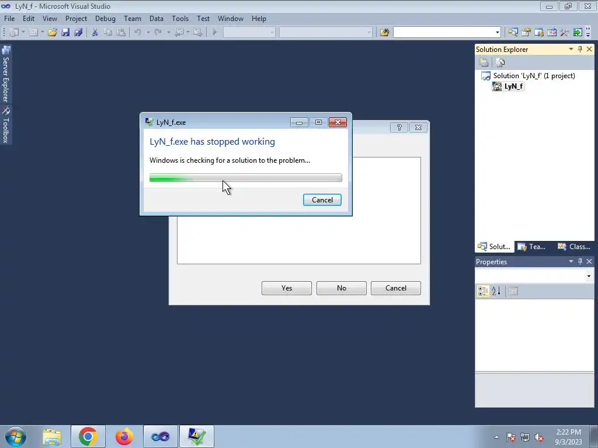
Task: Open the Toolbox side tab
Action: 6,125
